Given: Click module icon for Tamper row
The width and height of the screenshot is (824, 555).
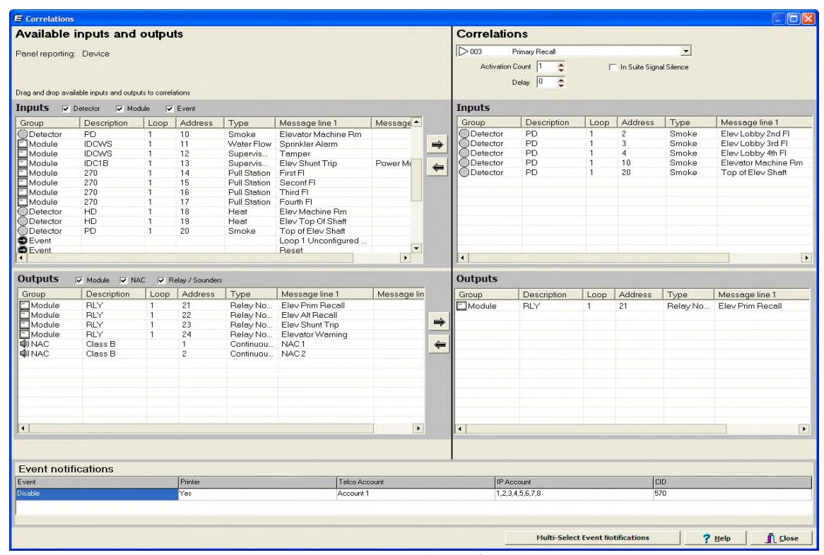Looking at the screenshot, I should click(23, 154).
